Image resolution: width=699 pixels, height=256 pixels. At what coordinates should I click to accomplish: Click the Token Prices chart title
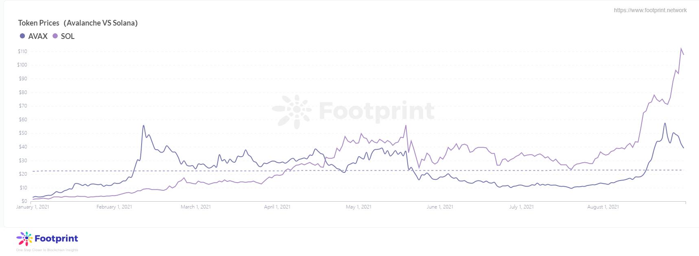click(x=78, y=23)
